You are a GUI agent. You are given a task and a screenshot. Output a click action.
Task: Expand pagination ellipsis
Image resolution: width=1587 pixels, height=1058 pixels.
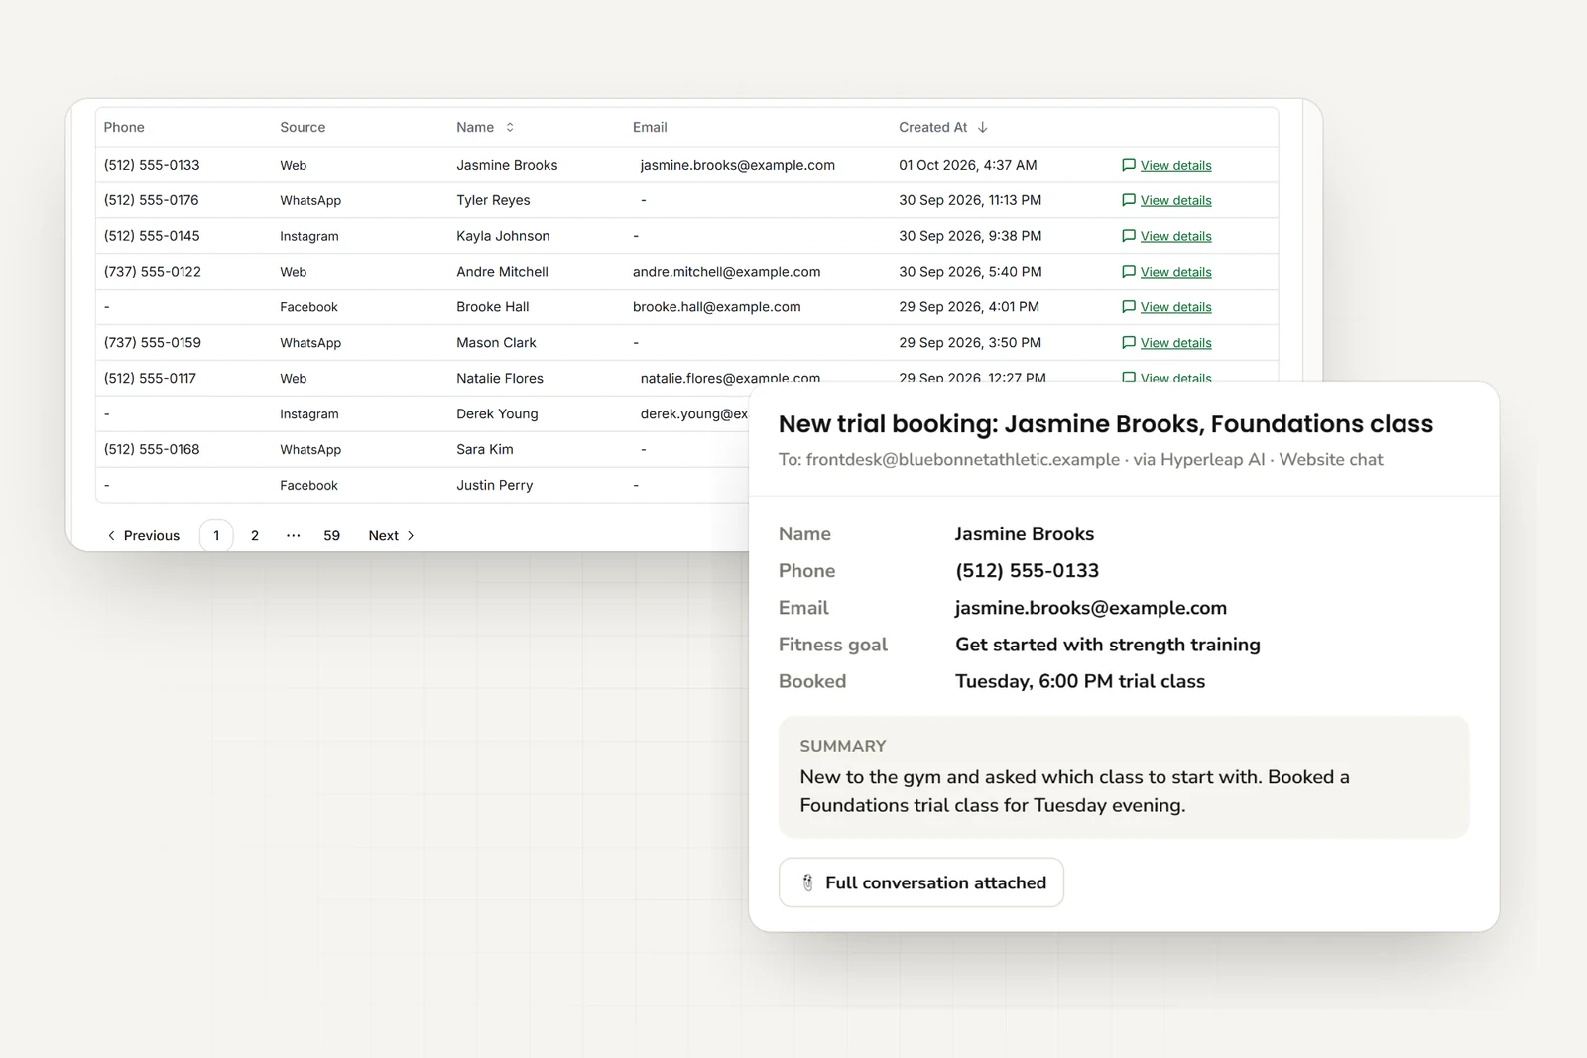point(294,535)
